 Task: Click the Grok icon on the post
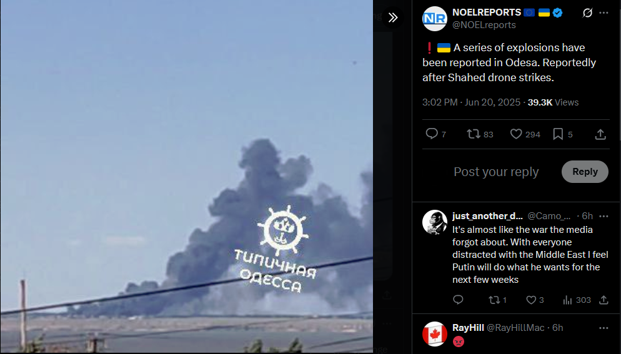pos(587,12)
